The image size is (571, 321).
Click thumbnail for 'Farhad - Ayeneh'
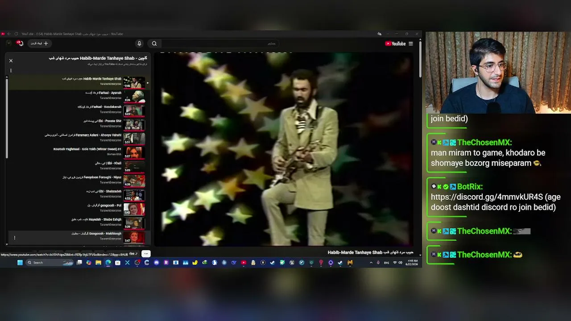tap(134, 97)
